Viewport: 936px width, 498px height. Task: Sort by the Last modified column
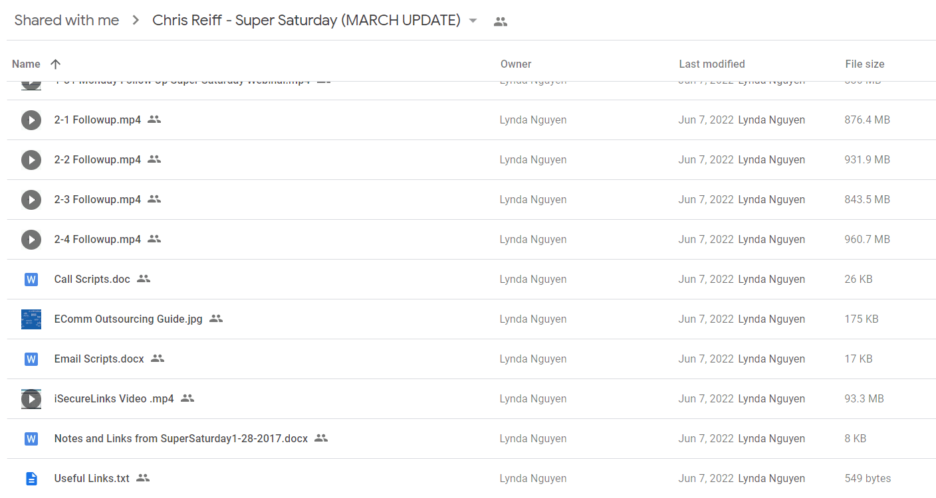[x=712, y=64]
